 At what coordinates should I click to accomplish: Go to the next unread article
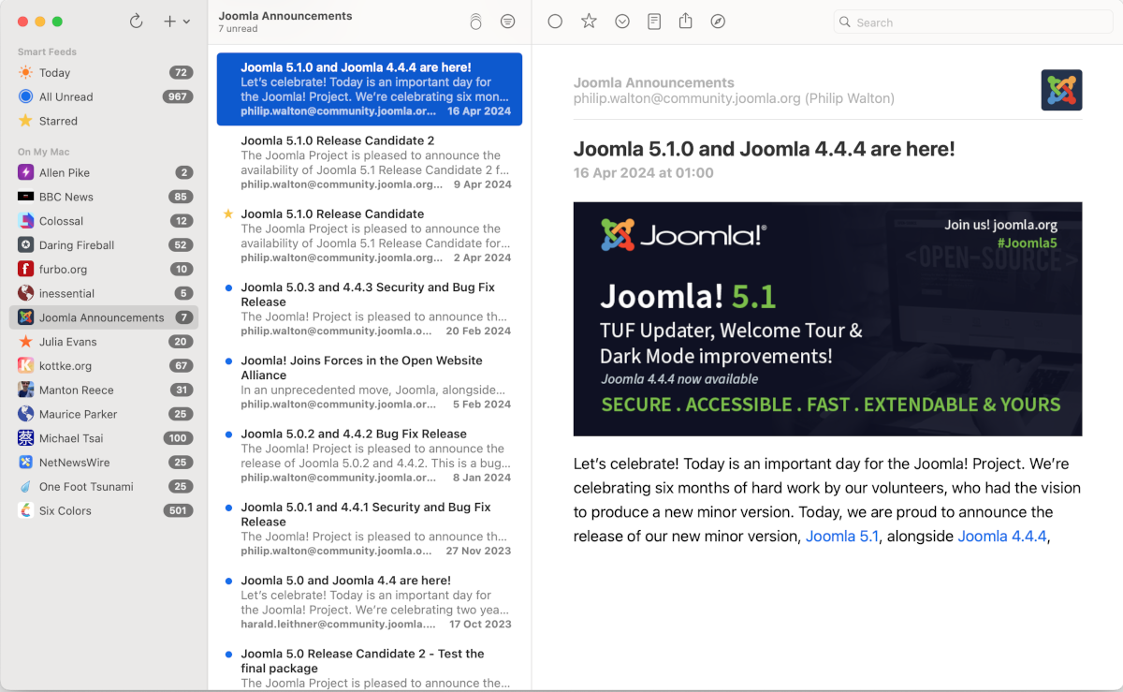[621, 21]
